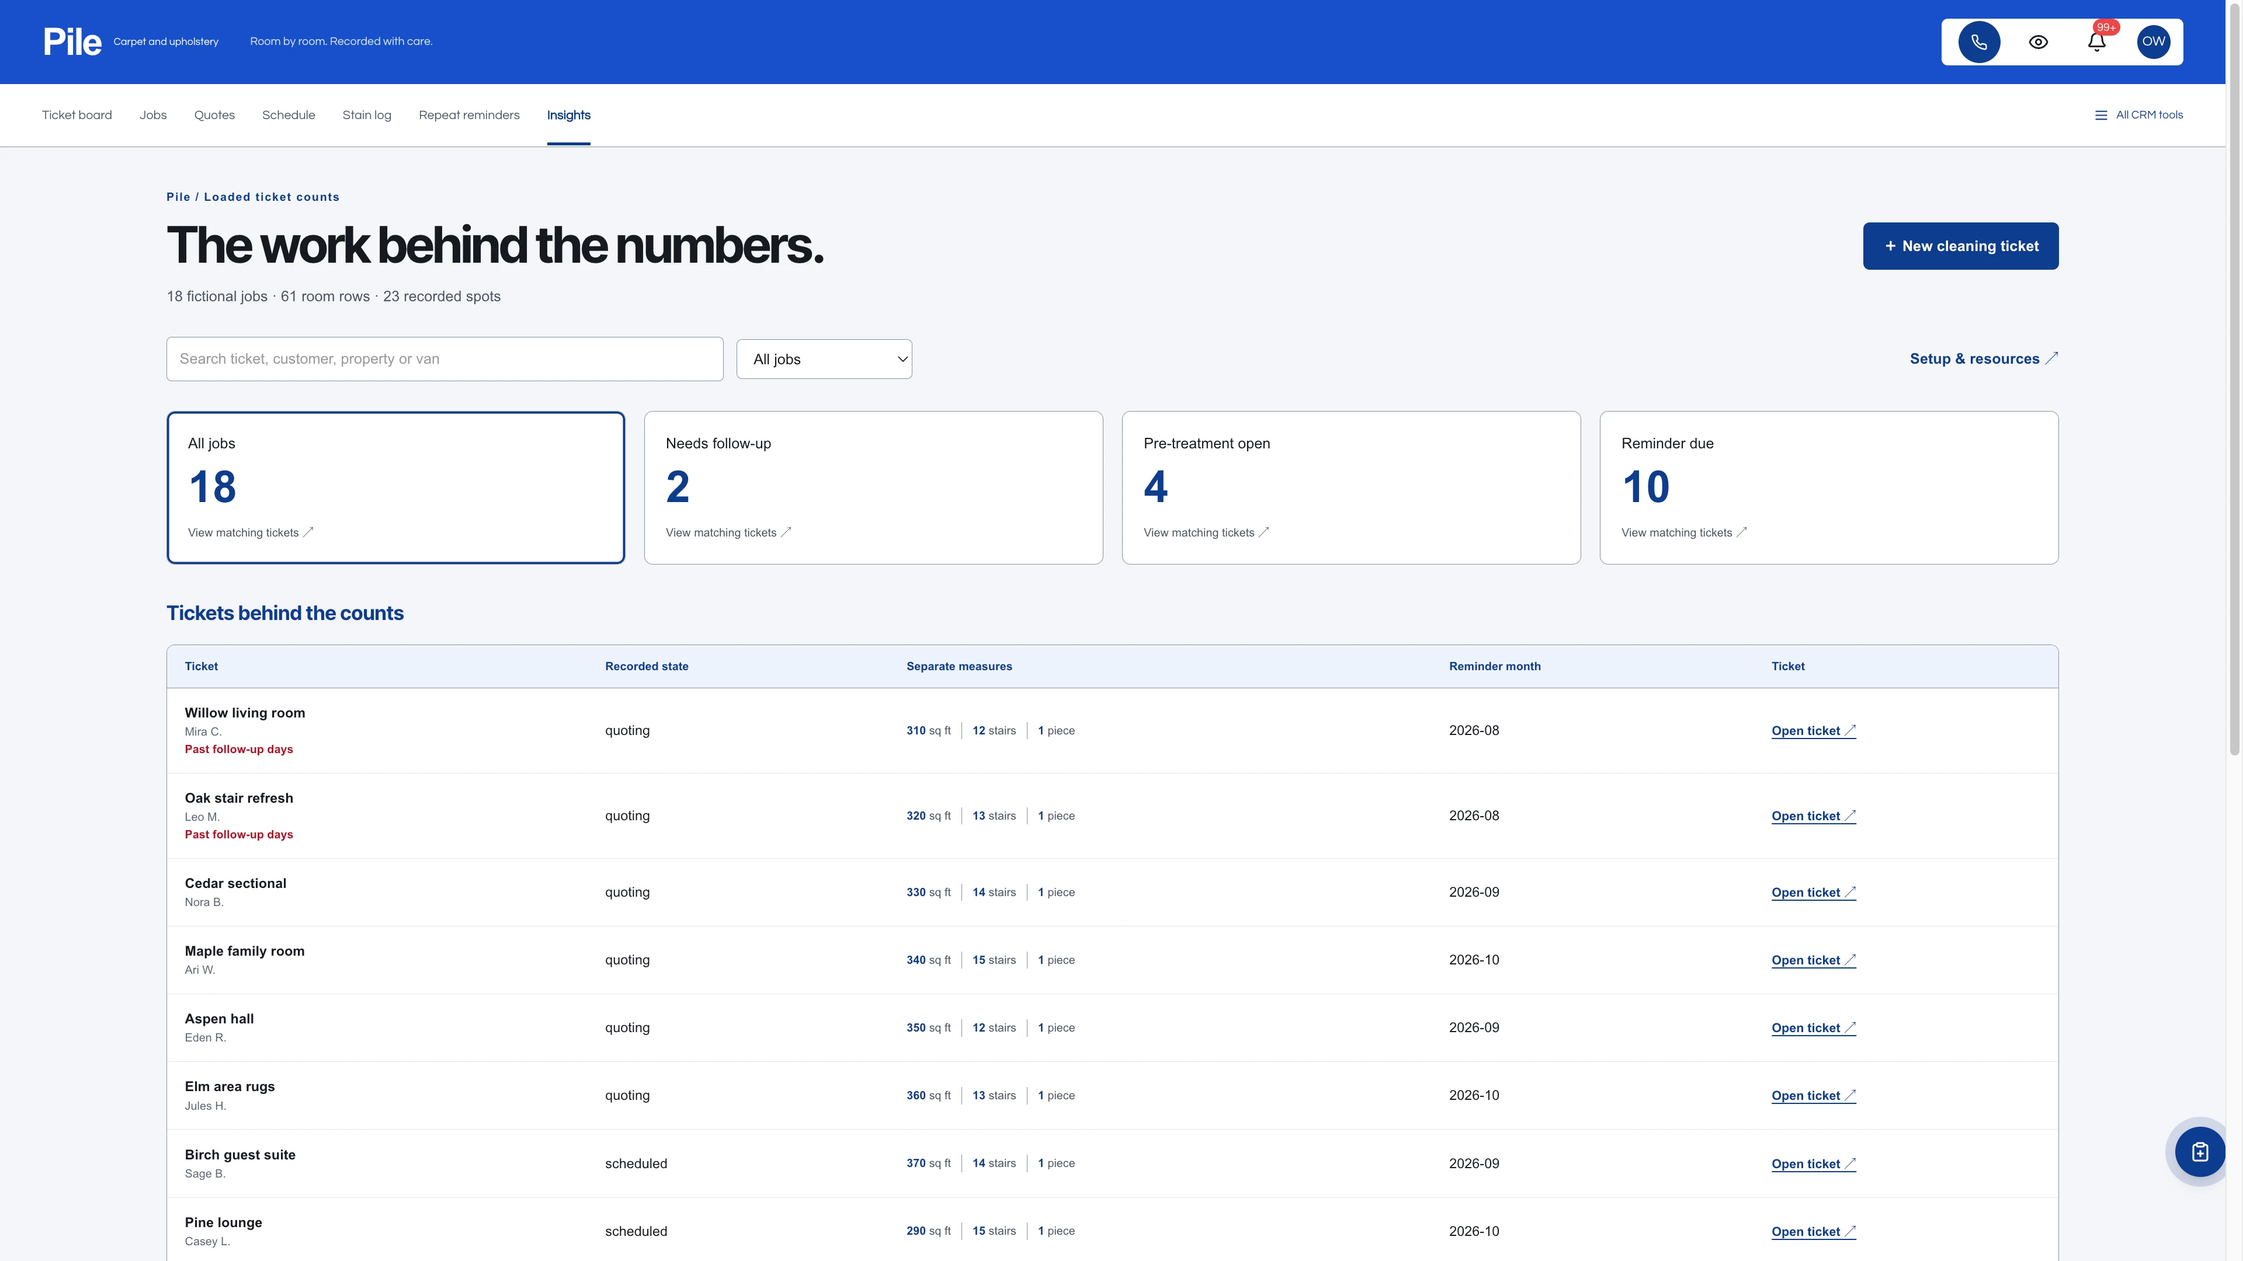Screen dimensions: 2243x1261
Task: Open the All jobs filter dropdown
Action: 824,358
